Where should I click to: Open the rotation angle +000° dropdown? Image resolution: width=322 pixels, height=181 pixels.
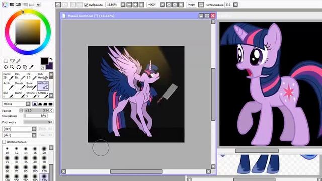[x=162, y=5]
